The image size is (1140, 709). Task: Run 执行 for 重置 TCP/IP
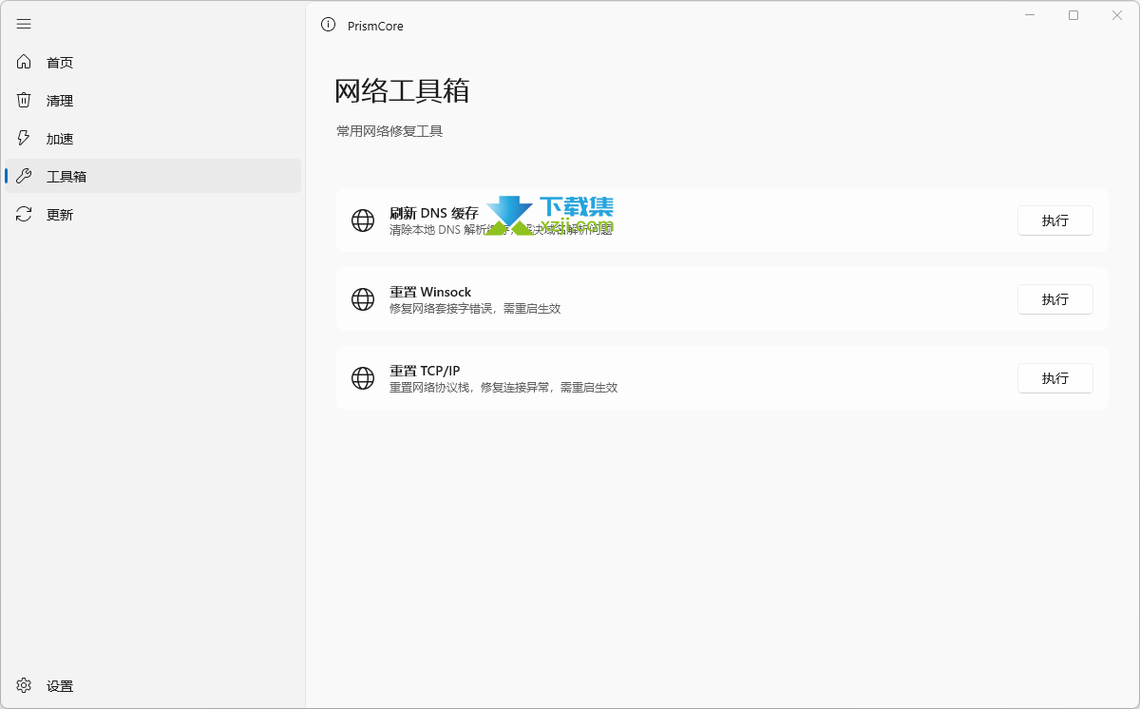coord(1054,378)
